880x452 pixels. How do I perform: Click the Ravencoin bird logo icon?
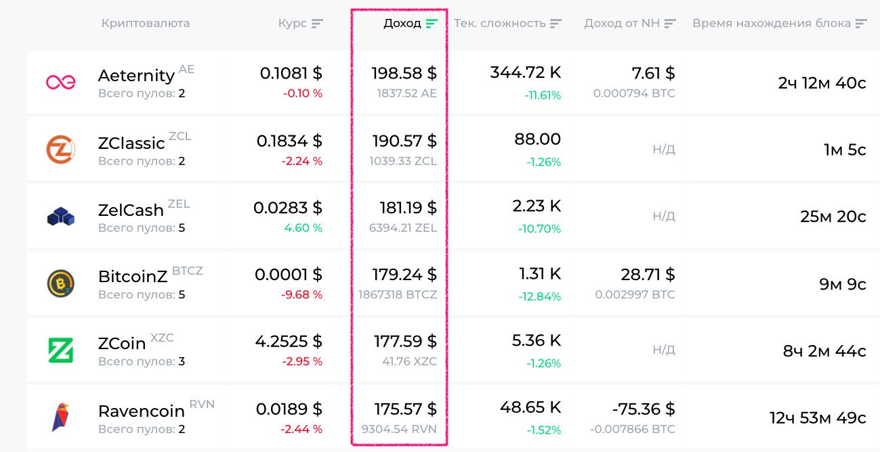click(60, 417)
